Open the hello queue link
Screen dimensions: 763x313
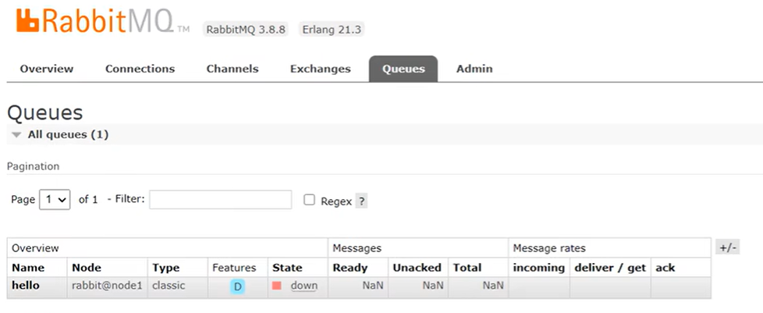26,286
